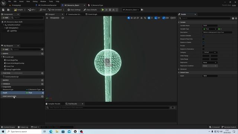238x134 pixels.
Task: Toggle the Private checkbox
Action: 203,46
